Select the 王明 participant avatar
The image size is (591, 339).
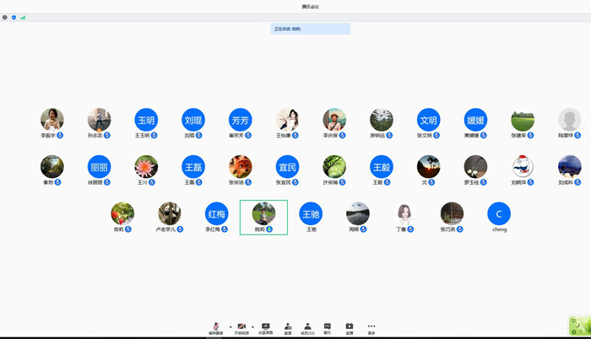(x=146, y=119)
